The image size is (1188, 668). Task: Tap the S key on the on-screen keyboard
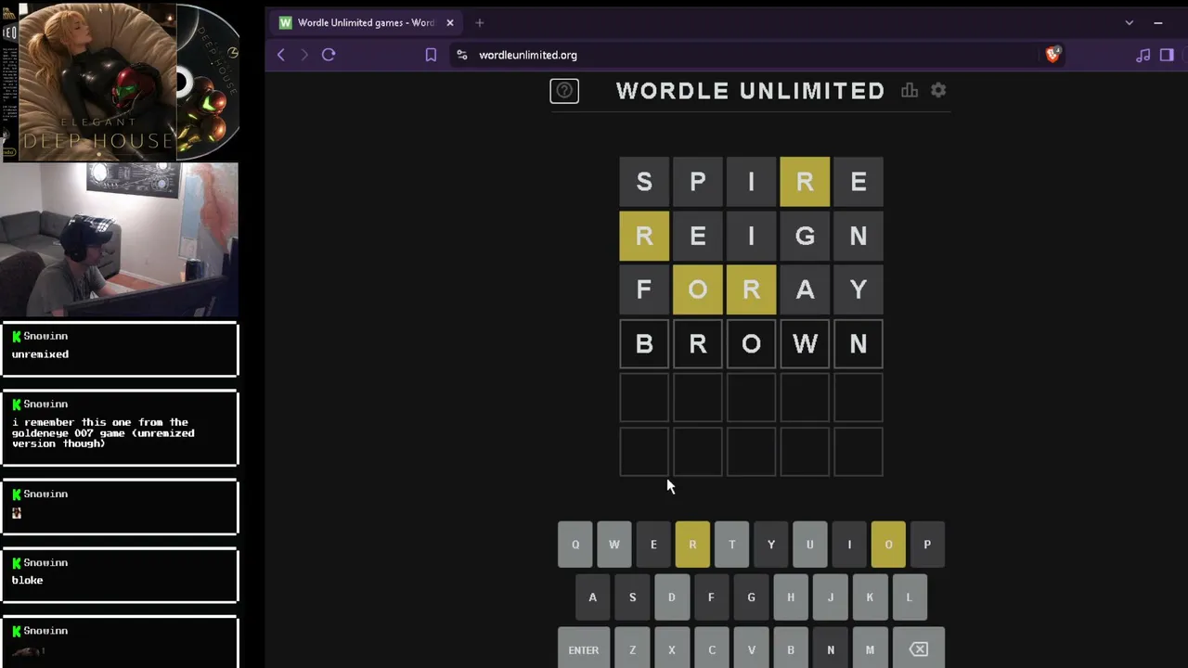click(632, 597)
